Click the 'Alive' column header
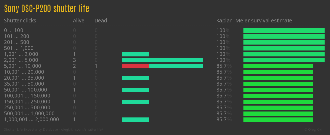The width and height of the screenshot is (330, 135). click(78, 21)
